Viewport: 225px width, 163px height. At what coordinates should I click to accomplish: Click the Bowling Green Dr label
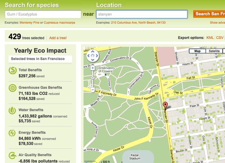(x=94, y=130)
